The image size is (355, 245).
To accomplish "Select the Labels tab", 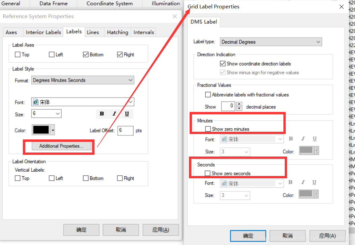I will [x=74, y=32].
